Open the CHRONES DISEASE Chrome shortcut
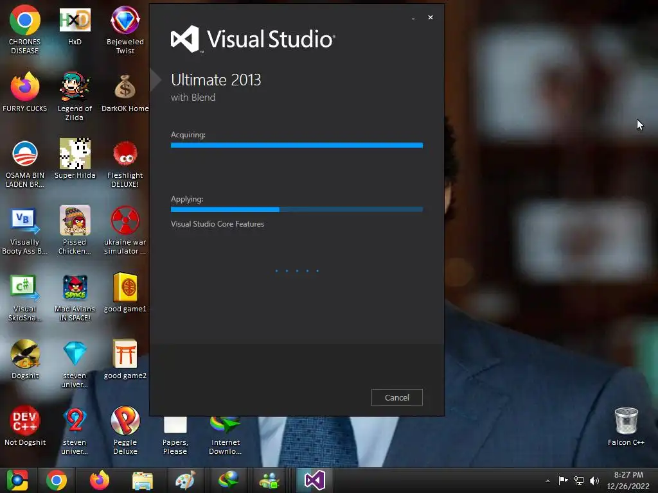The image size is (658, 493). 25,30
